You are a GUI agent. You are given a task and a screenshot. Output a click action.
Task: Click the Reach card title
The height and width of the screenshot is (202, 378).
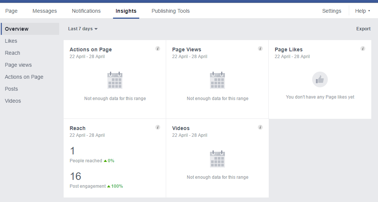(x=77, y=128)
